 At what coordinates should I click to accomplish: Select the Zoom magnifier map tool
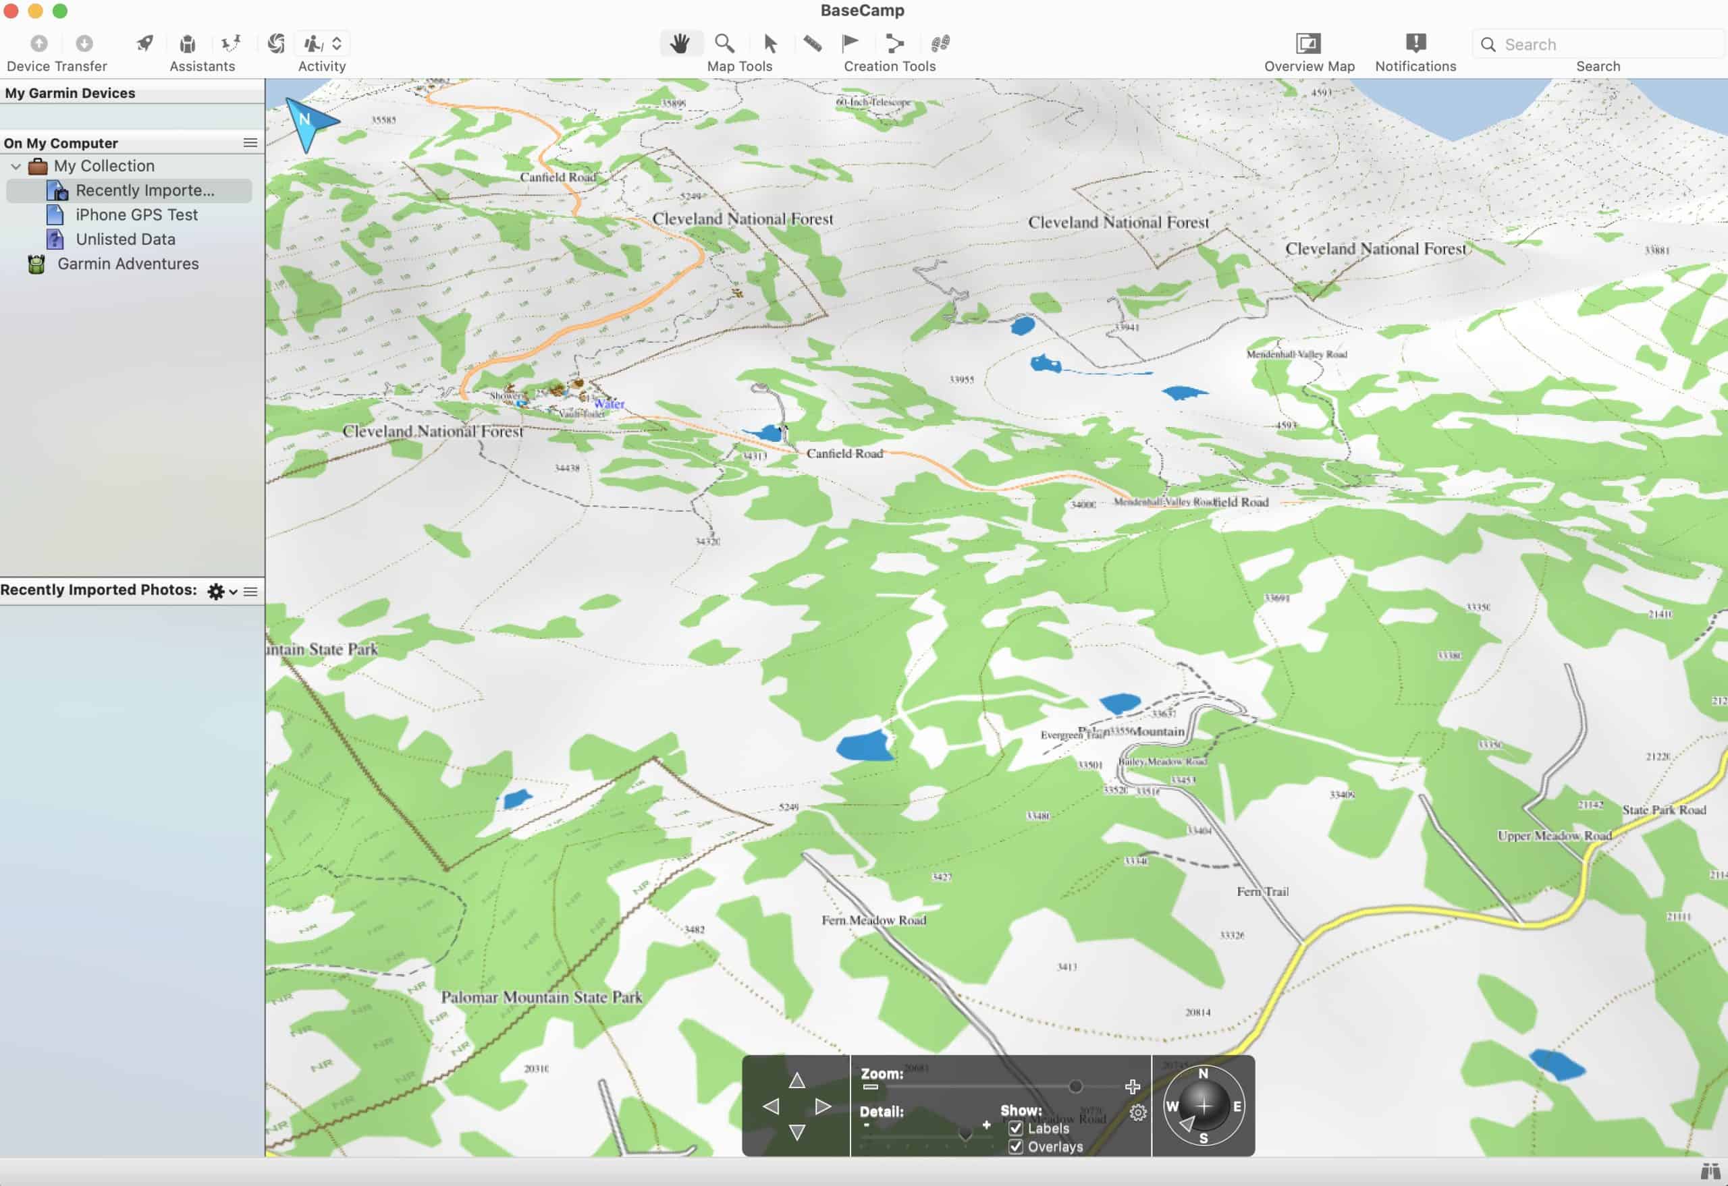coord(724,44)
